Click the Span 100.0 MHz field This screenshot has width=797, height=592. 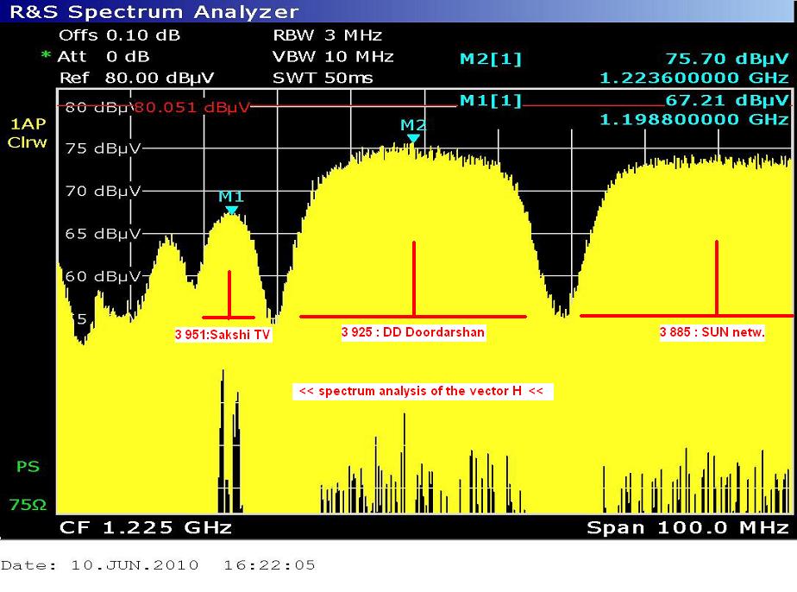(x=687, y=527)
